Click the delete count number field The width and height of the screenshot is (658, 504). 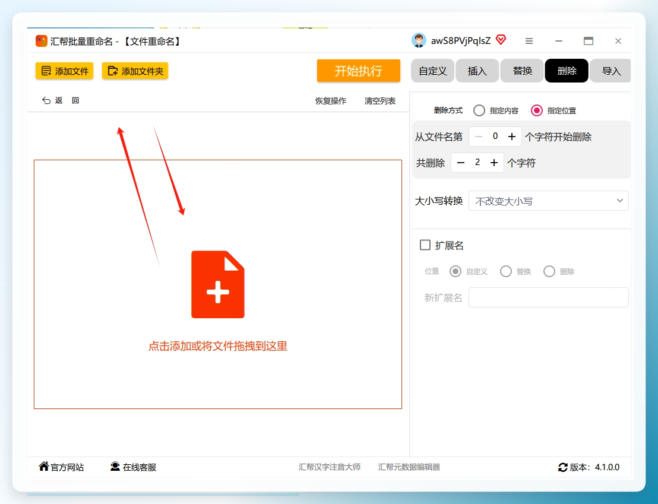pyautogui.click(x=477, y=163)
